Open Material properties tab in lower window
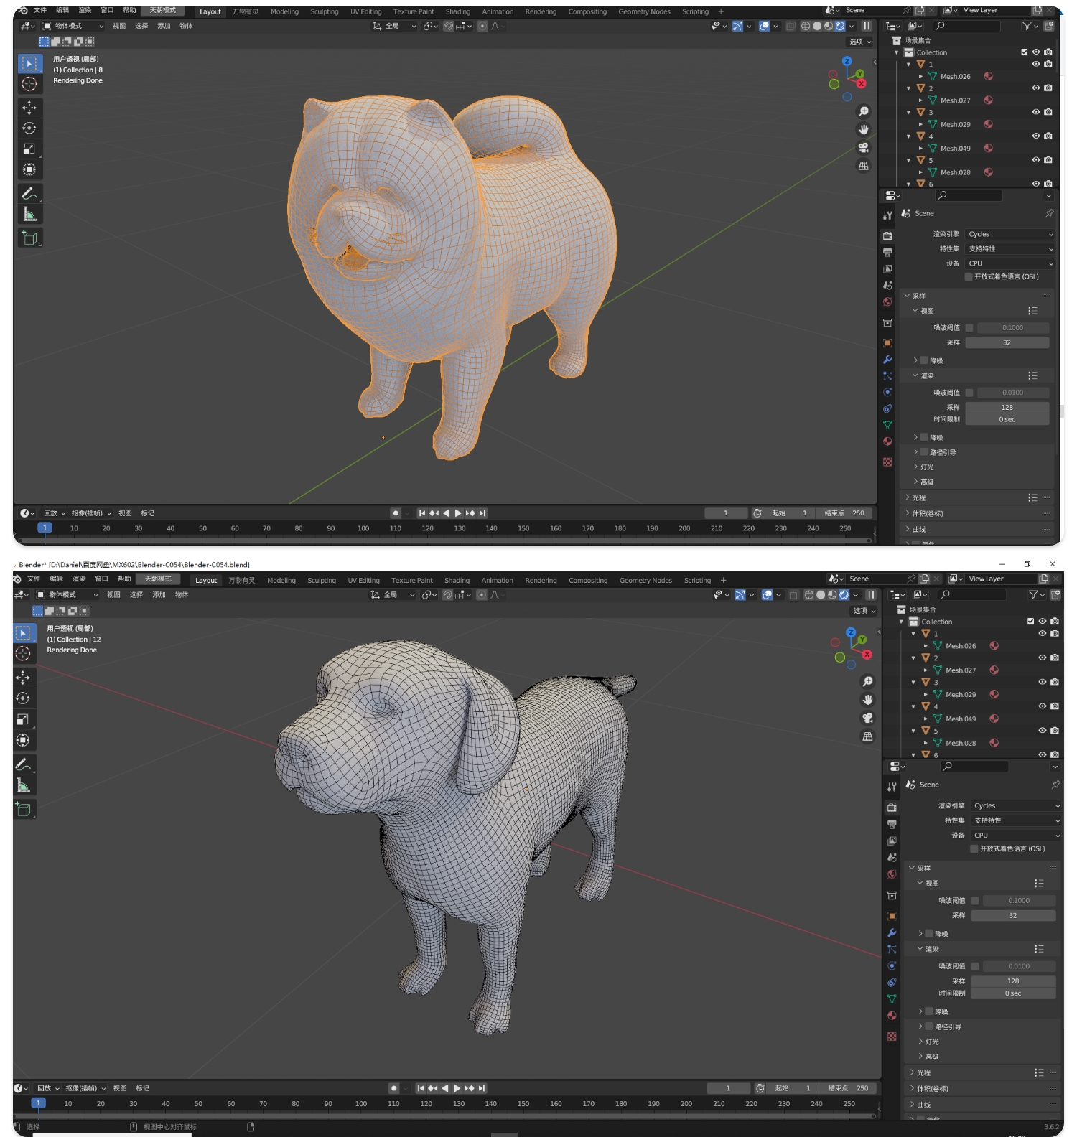 pos(892,1016)
